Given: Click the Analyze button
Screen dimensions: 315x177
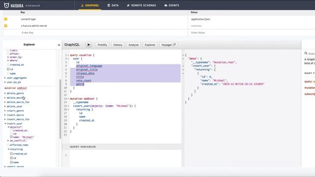Looking at the screenshot, I should point(133,45).
